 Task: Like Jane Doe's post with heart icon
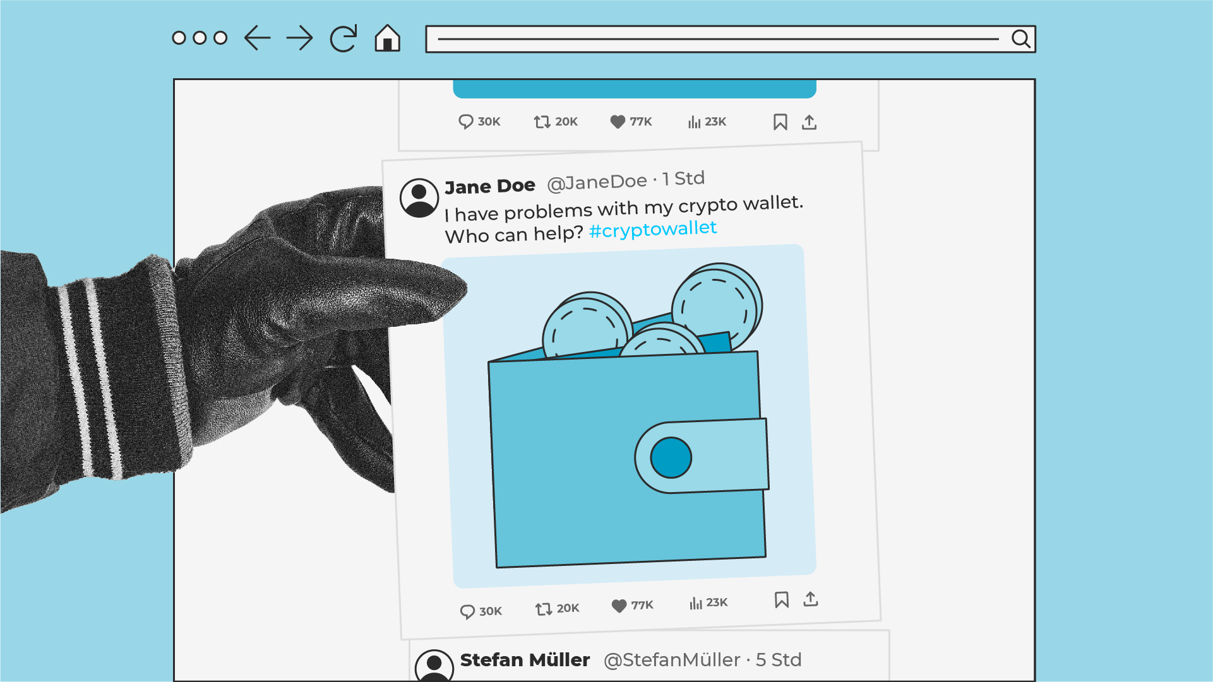pos(619,606)
